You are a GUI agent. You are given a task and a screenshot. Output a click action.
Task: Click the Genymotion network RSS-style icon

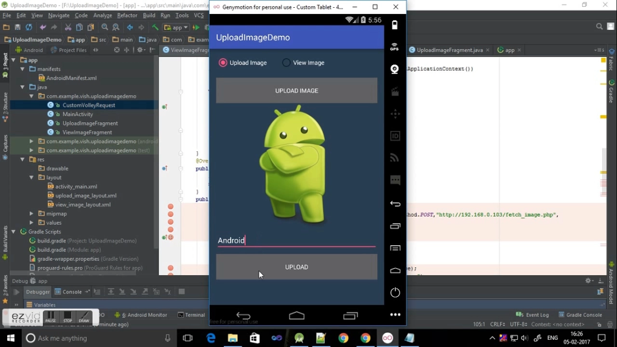(395, 158)
